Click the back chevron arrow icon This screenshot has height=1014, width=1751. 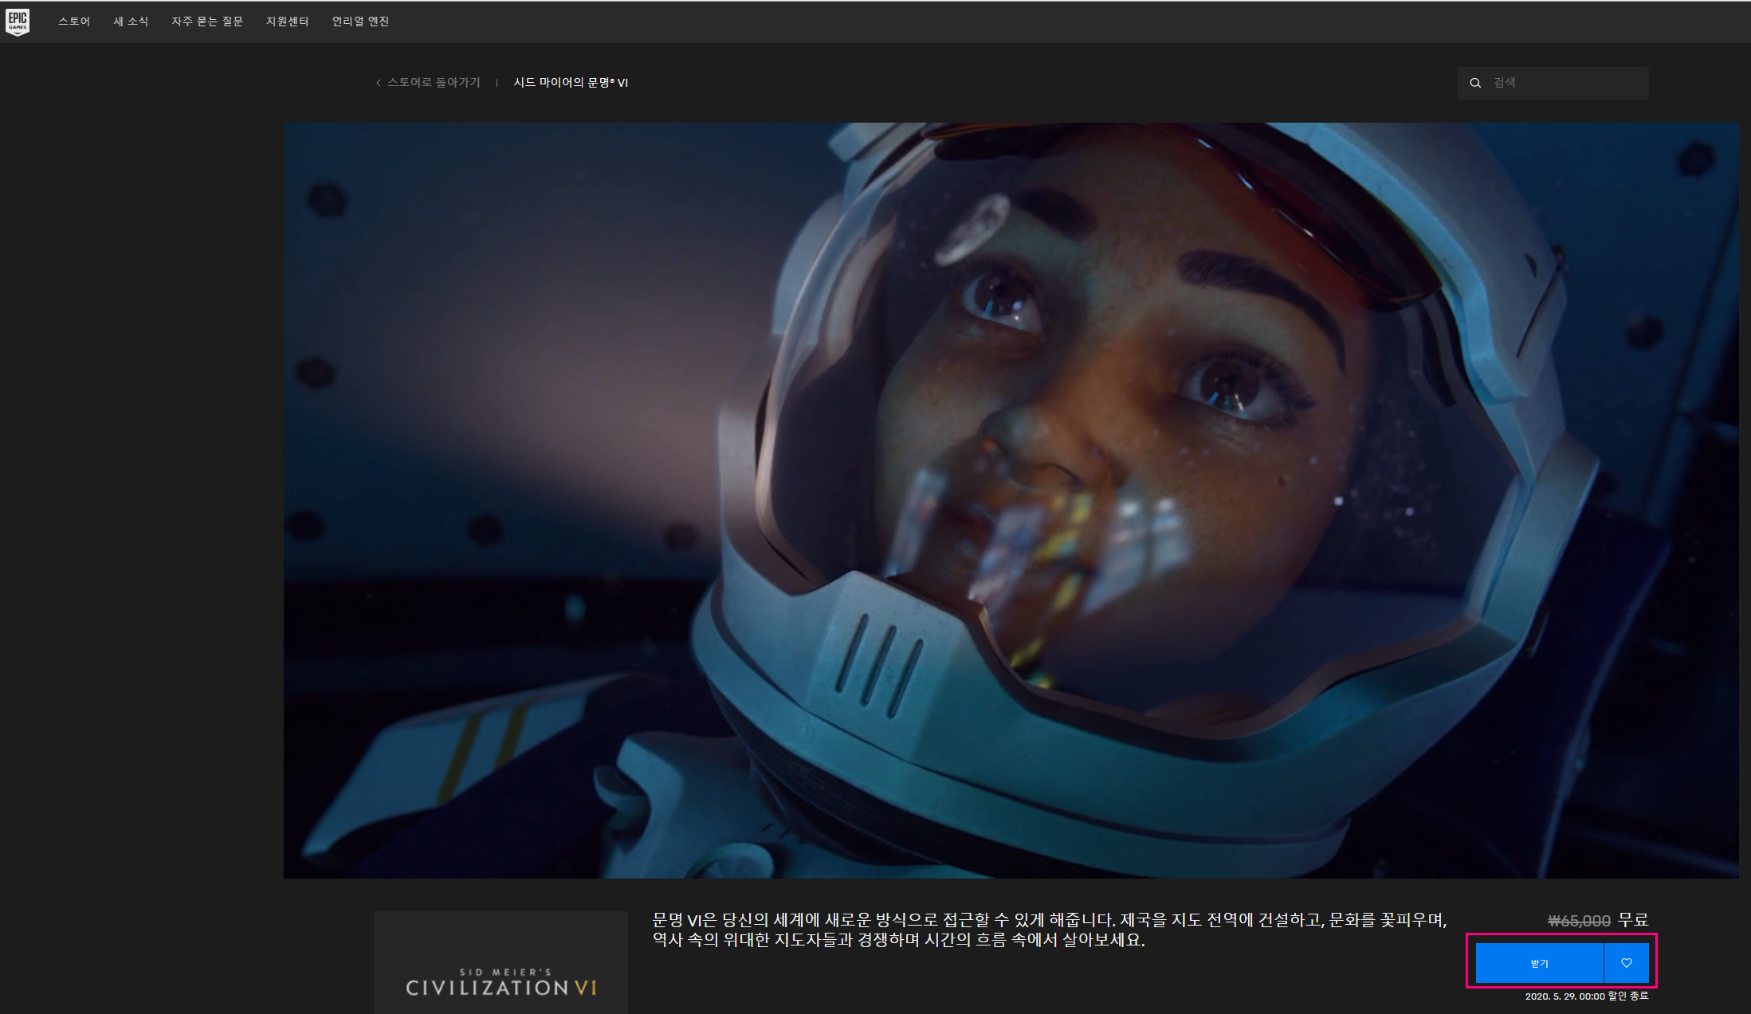[x=379, y=83]
